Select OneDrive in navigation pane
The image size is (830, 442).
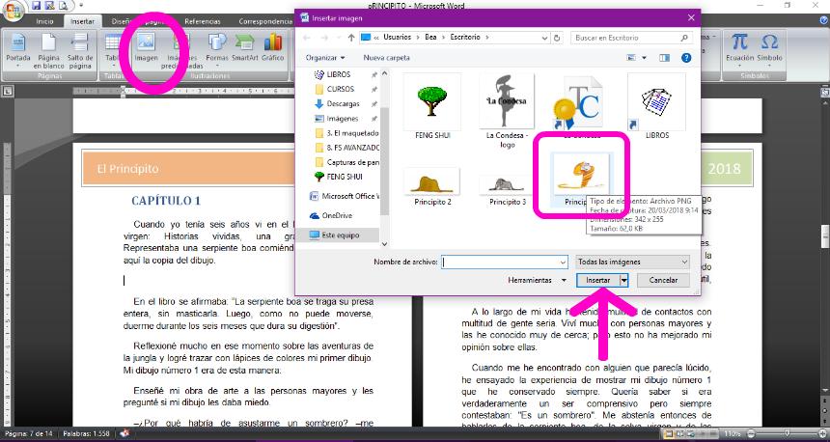click(337, 215)
